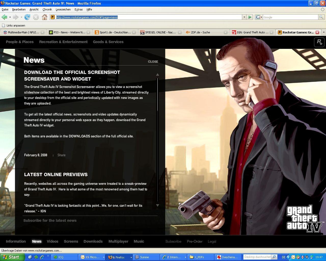Open Recreation & Entertainment section
Viewport: 326px width, 261px height.
pos(63,42)
